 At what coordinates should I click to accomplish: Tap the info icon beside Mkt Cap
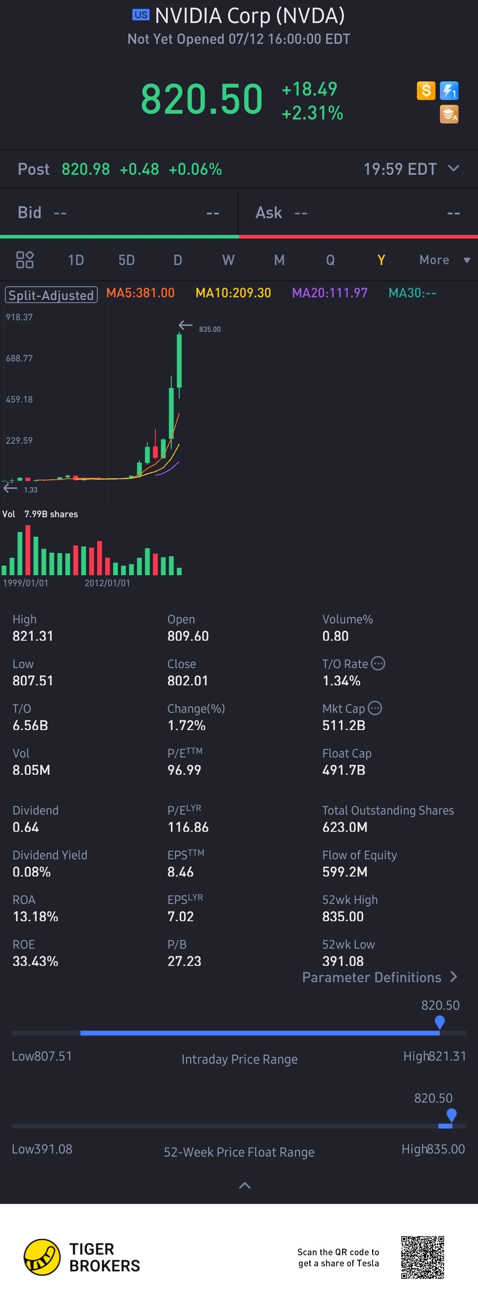pos(375,708)
